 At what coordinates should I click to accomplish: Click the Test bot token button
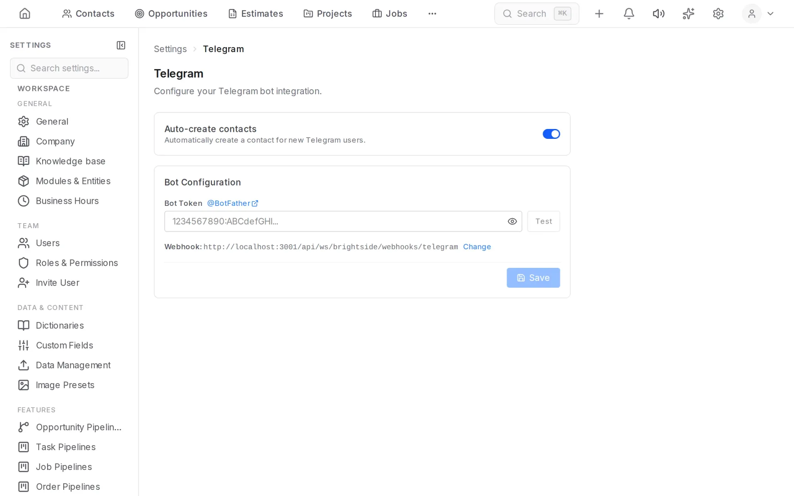(543, 222)
